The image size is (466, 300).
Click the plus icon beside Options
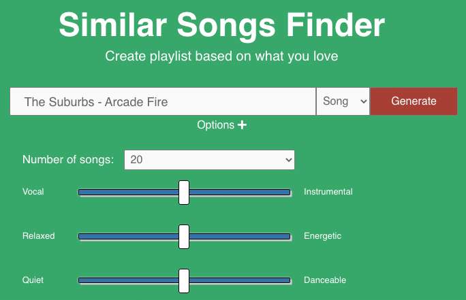(242, 125)
